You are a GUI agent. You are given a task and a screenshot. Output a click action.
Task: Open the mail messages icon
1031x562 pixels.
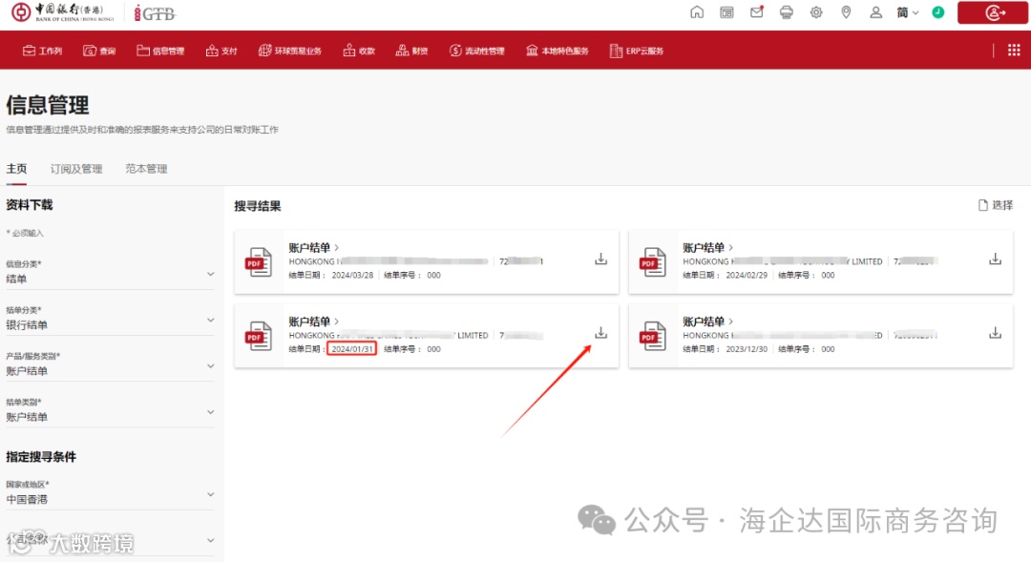[757, 12]
